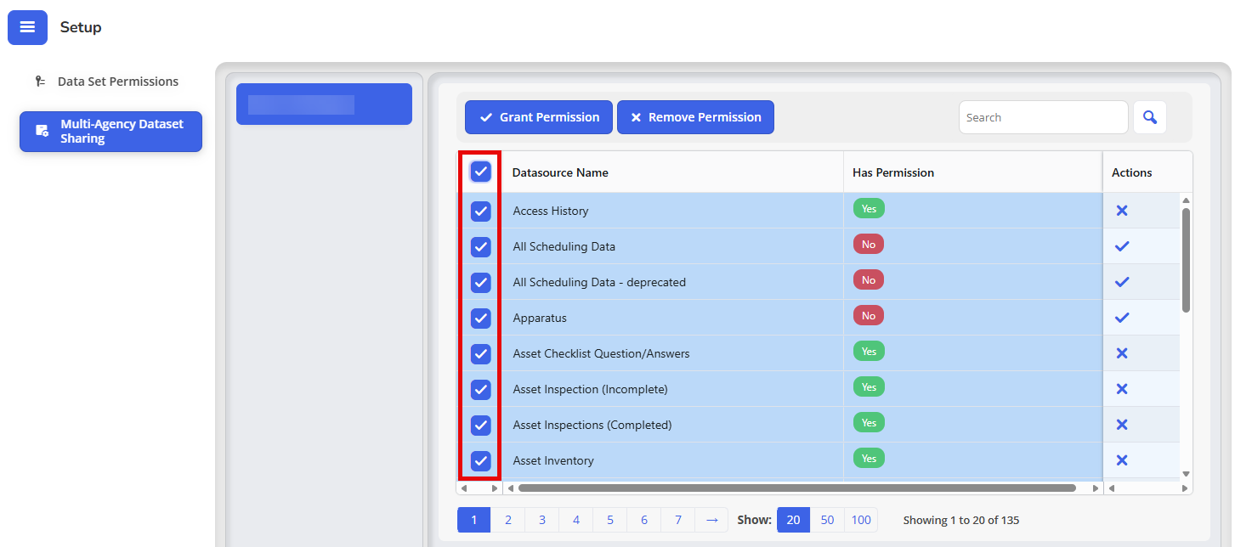Uncheck Asset Inspections (Completed) checkbox
The width and height of the screenshot is (1235, 547).
tap(481, 426)
